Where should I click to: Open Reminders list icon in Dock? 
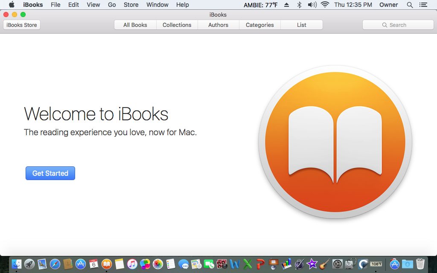pos(171,264)
